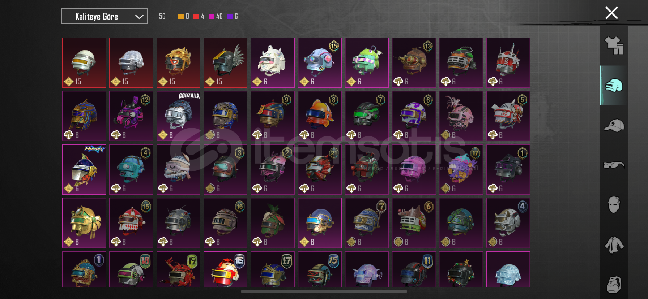648x299 pixels.
Task: Click the pink quality count indicator
Action: (215, 16)
